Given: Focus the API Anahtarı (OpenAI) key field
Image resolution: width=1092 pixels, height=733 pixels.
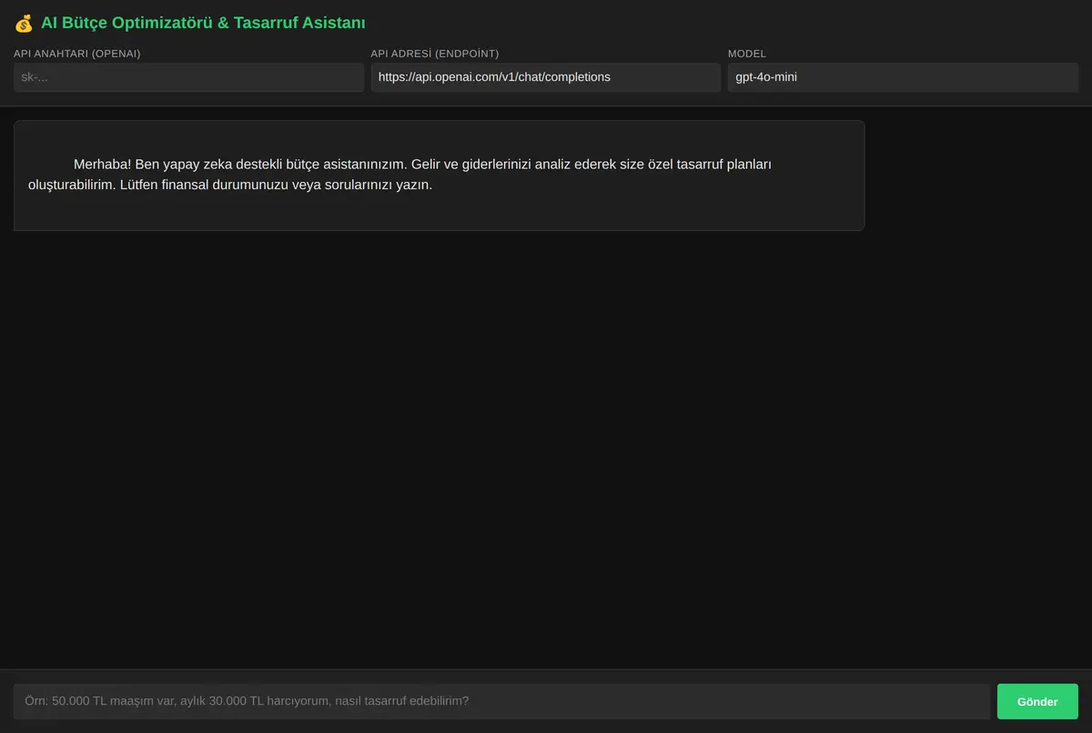Looking at the screenshot, I should [x=188, y=77].
